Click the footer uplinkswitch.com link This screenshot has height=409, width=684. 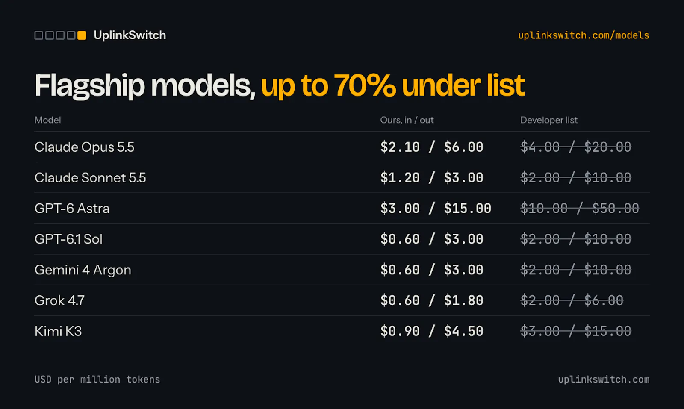coord(604,380)
